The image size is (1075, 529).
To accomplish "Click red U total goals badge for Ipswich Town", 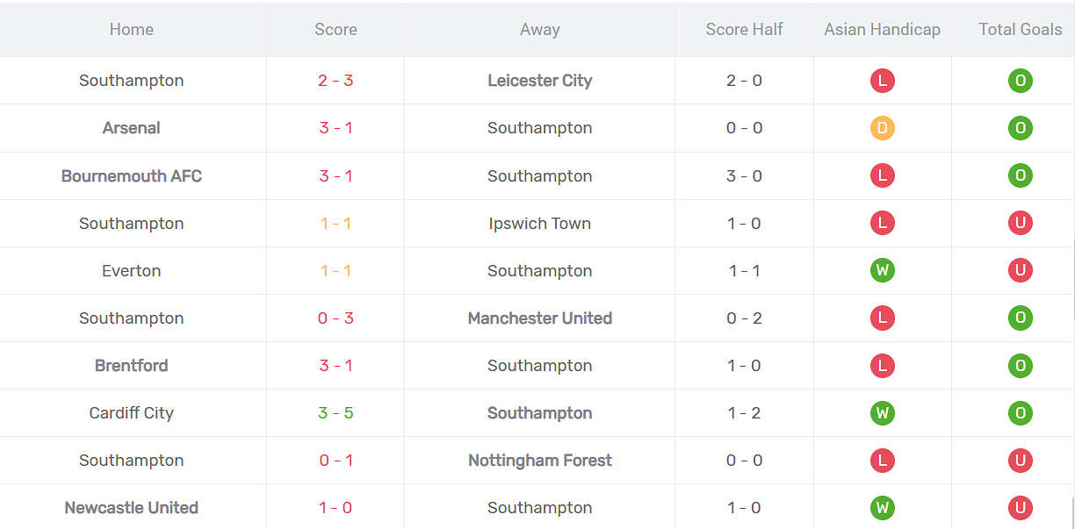I will 1020,223.
